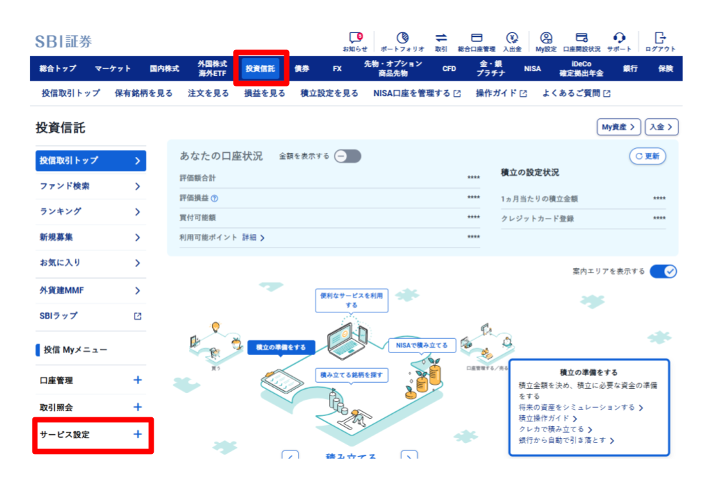The width and height of the screenshot is (704, 487).
Task: Open 操作ガイド link
Action: click(501, 93)
